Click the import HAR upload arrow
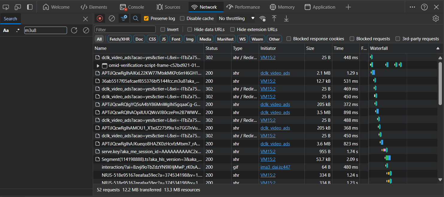 pyautogui.click(x=274, y=19)
